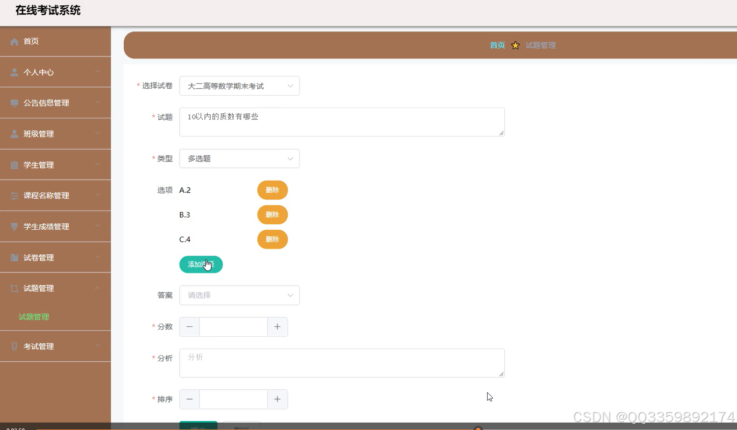Screen dimensions: 737x430
Task: Delete option B.3
Action: (x=273, y=215)
